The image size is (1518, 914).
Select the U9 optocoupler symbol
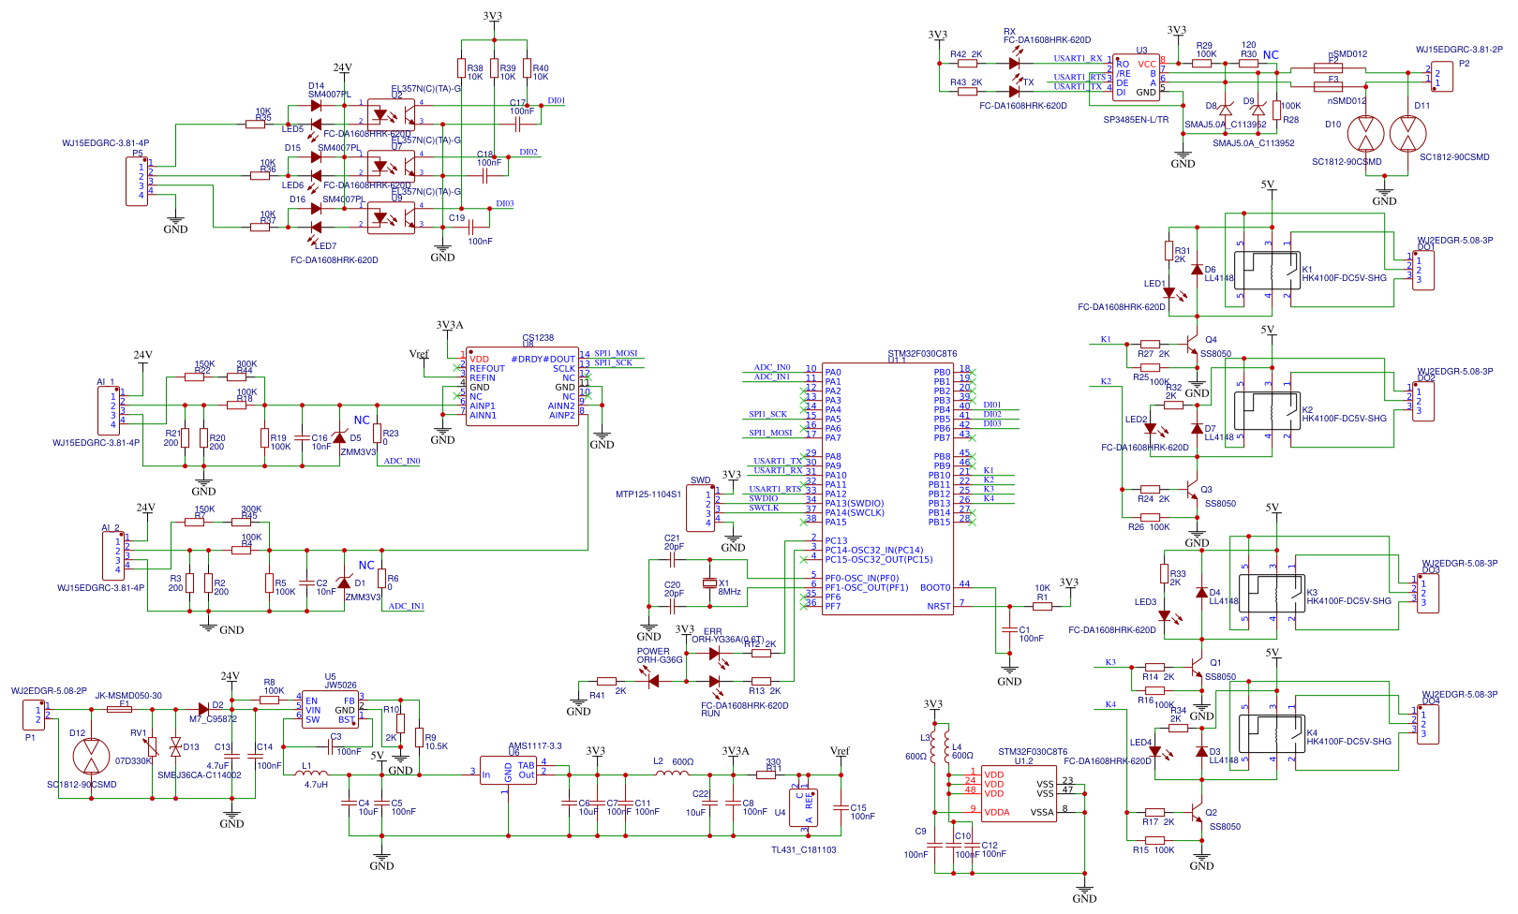click(x=391, y=217)
